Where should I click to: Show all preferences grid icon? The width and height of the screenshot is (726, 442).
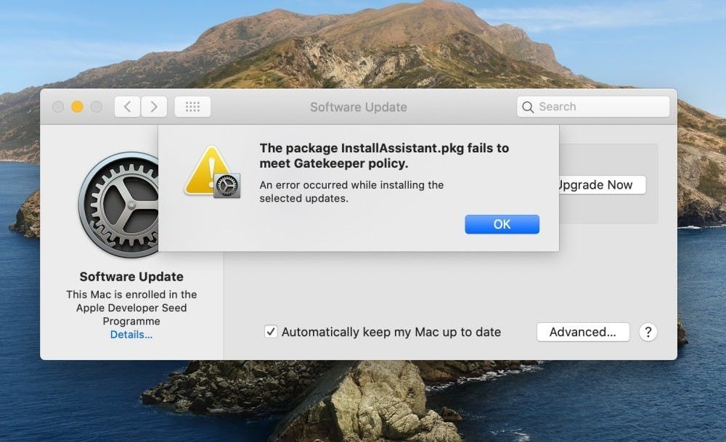[x=192, y=107]
